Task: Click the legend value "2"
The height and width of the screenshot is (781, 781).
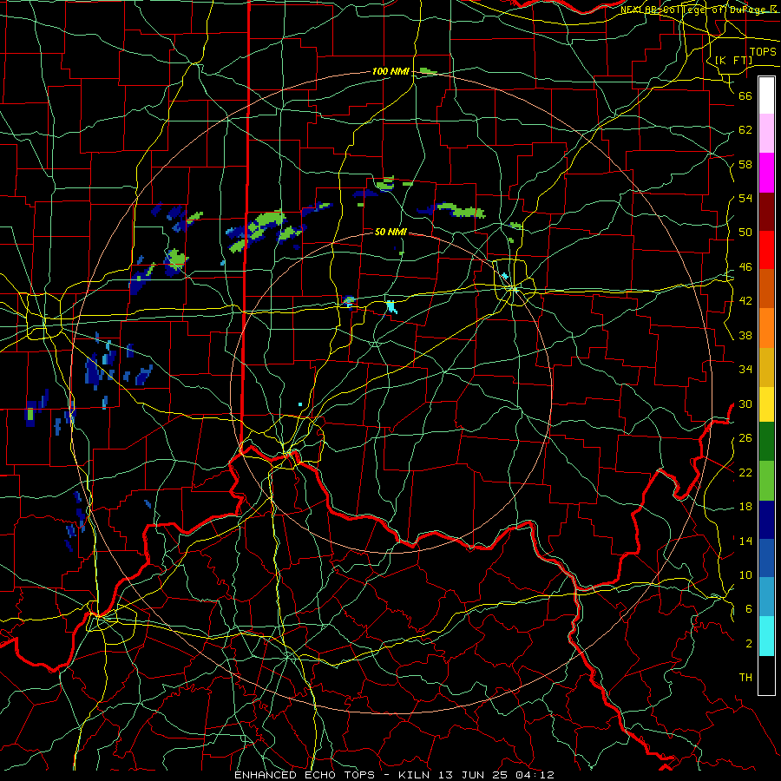Action: [x=748, y=644]
